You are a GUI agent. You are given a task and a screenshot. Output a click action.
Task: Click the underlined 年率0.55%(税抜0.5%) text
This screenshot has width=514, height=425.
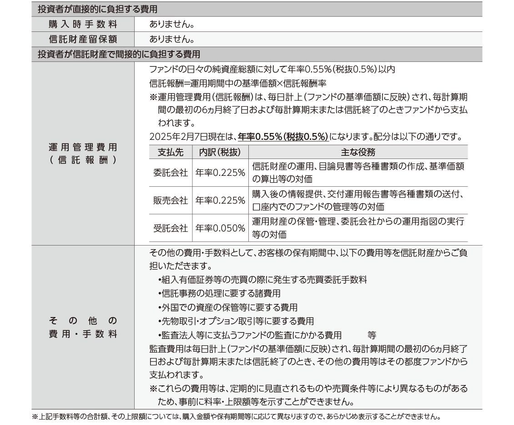(x=283, y=137)
